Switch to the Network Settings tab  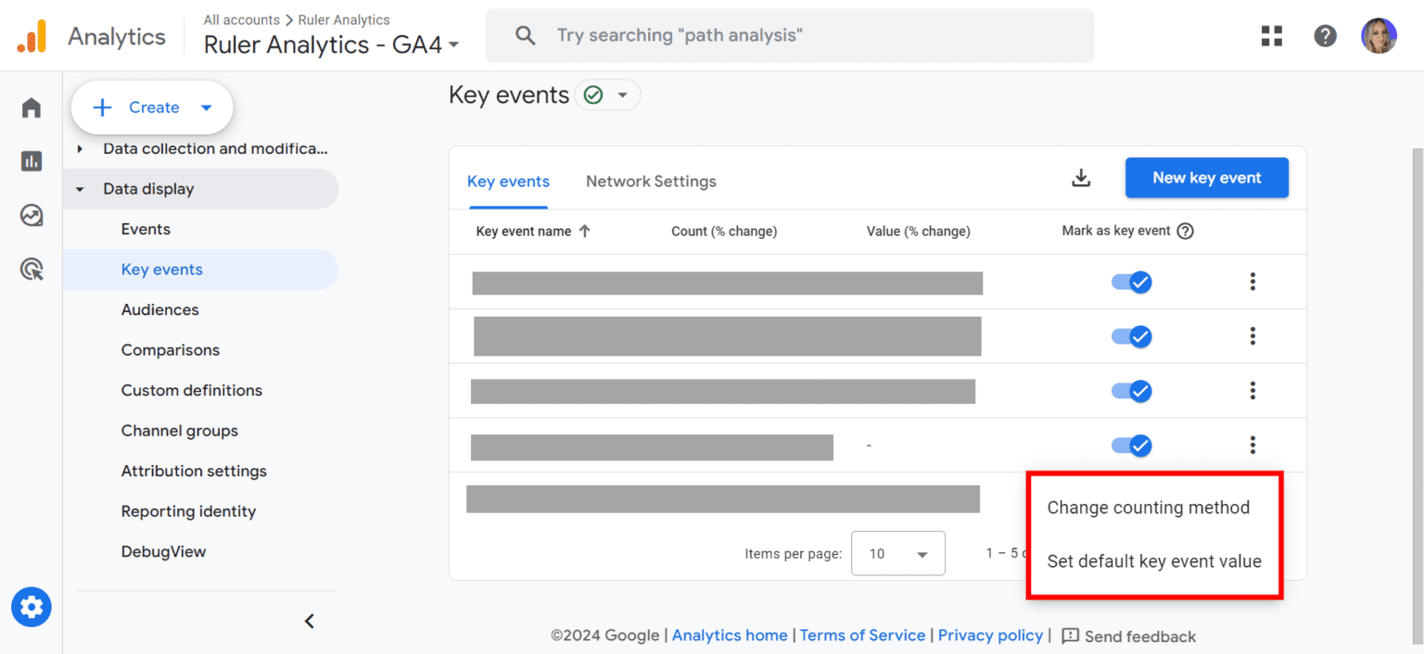click(651, 181)
